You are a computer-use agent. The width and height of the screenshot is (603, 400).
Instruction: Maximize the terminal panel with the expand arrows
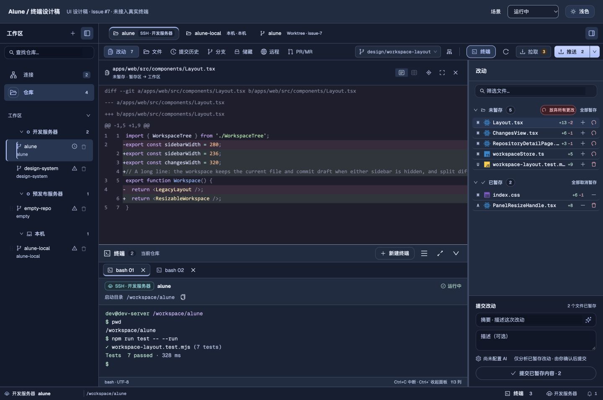[440, 254]
